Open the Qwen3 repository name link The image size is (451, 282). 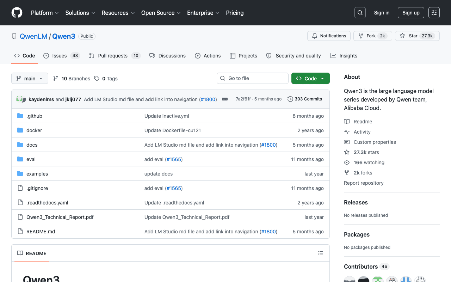coord(64,36)
